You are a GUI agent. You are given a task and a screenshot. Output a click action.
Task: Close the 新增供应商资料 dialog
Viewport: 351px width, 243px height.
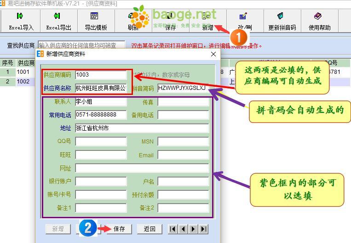[x=213, y=54]
